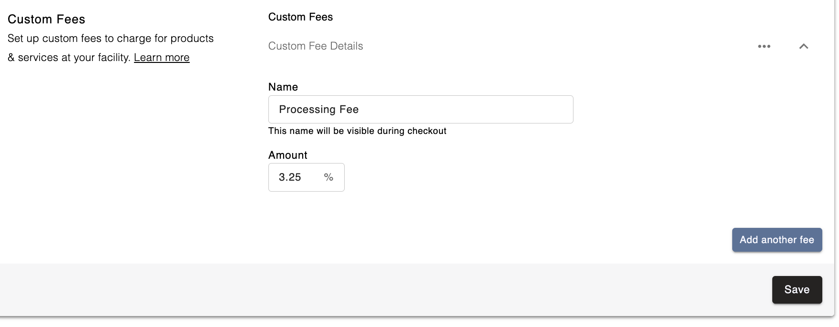Collapse the Custom Fee Details section
Image resolution: width=839 pixels, height=327 pixels.
coord(804,46)
